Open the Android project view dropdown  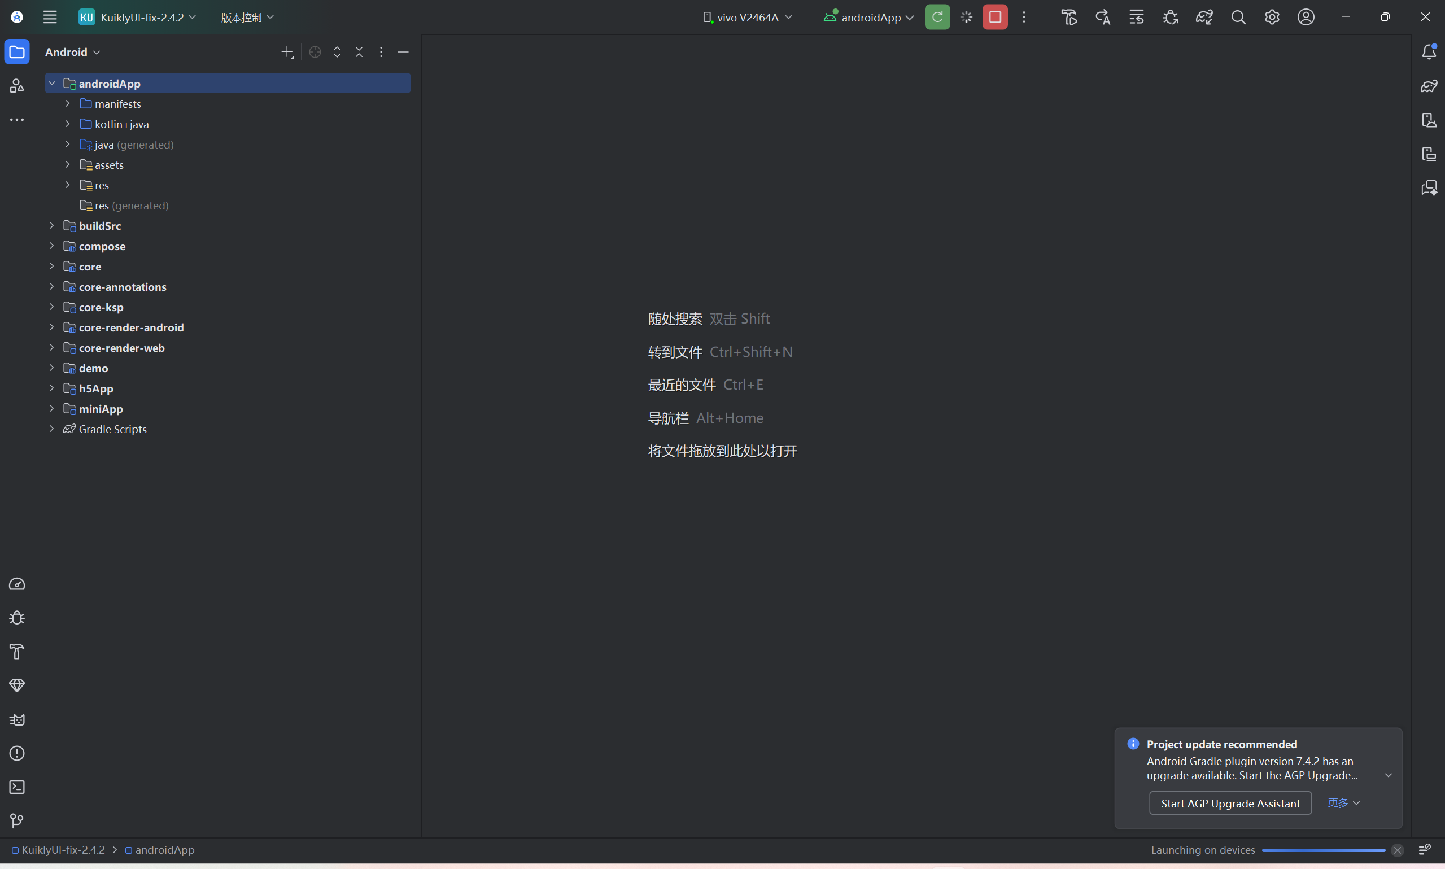tap(73, 52)
